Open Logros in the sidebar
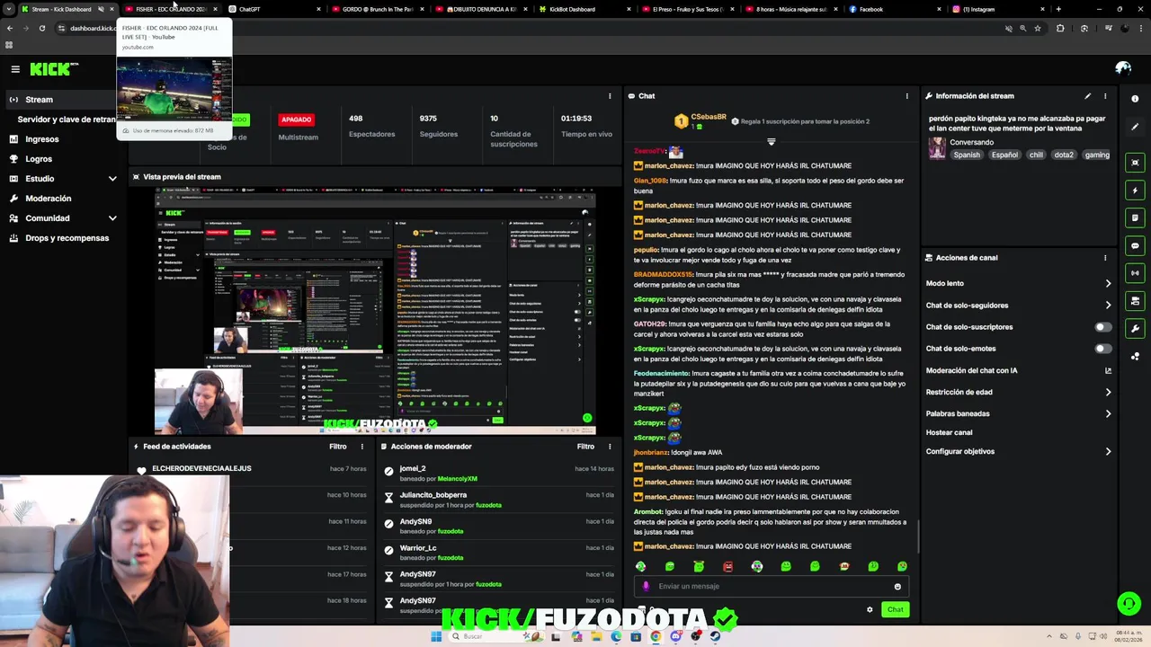 [x=39, y=159]
